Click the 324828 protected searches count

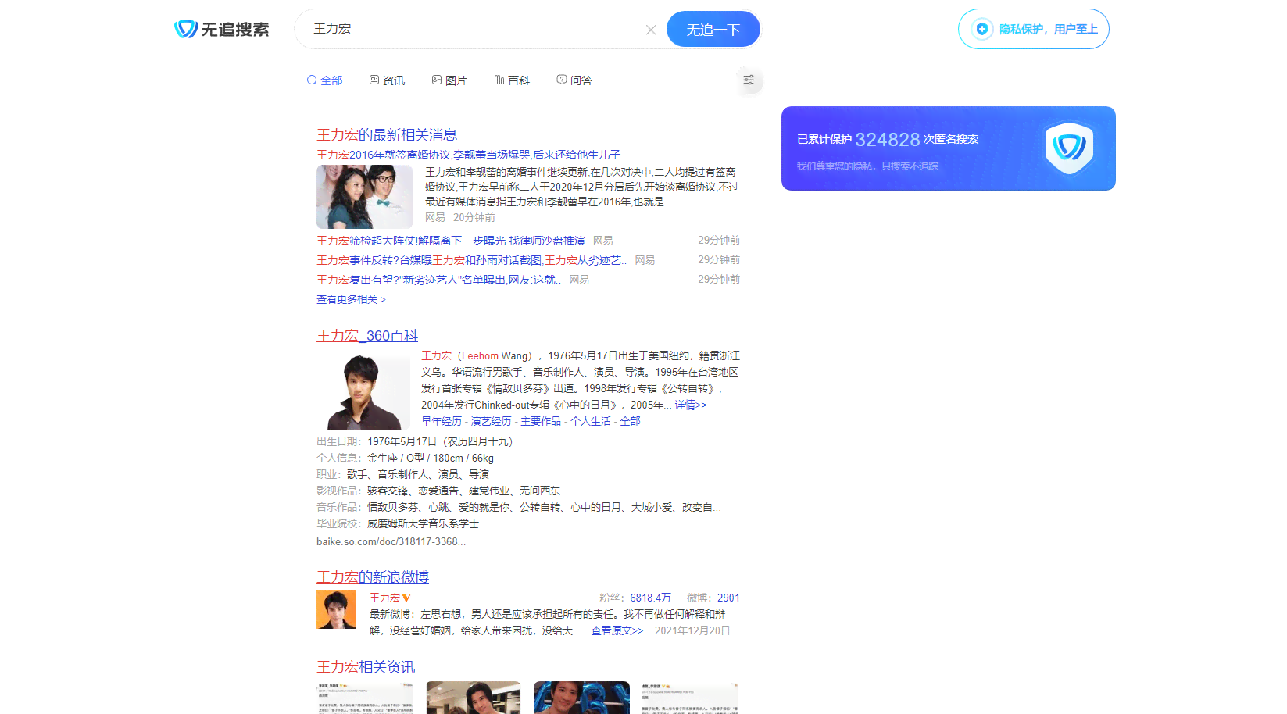tap(887, 139)
